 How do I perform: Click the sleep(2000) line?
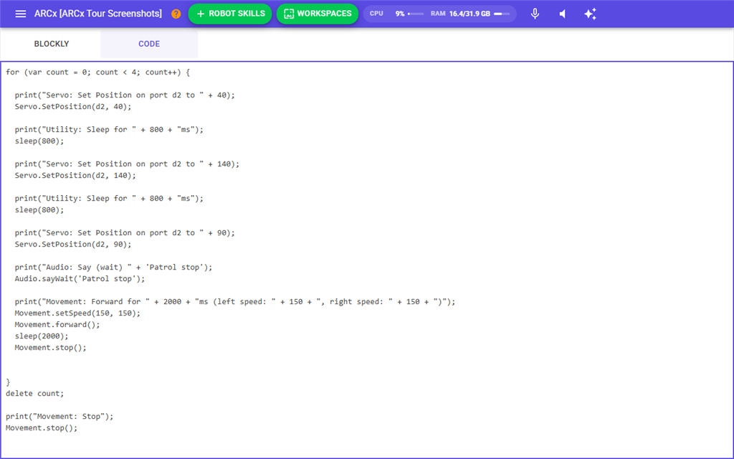(x=41, y=336)
